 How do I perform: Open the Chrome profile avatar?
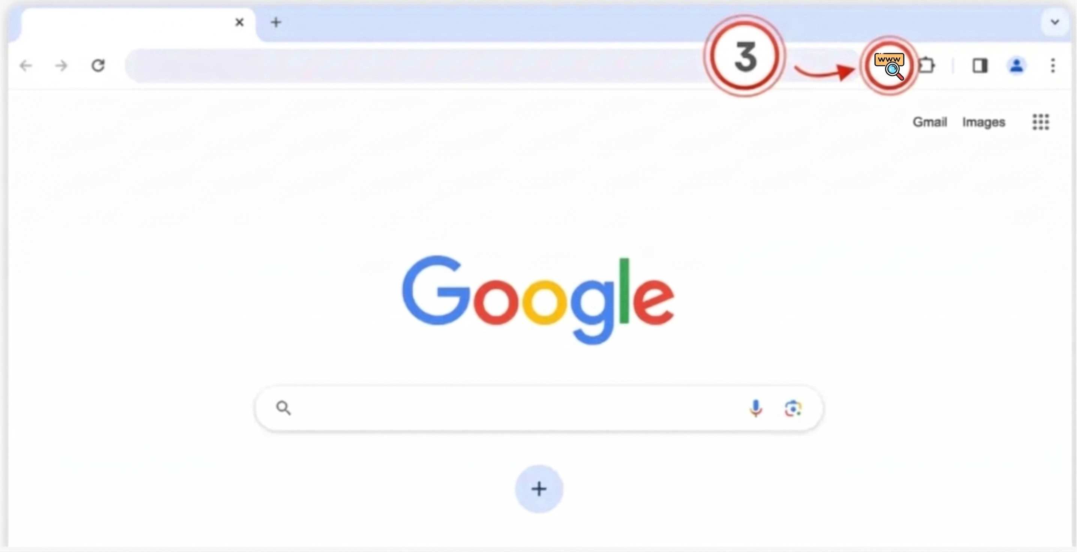pos(1016,66)
